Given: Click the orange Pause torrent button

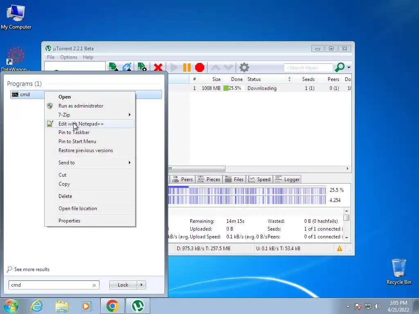Looking at the screenshot, I should [x=187, y=67].
